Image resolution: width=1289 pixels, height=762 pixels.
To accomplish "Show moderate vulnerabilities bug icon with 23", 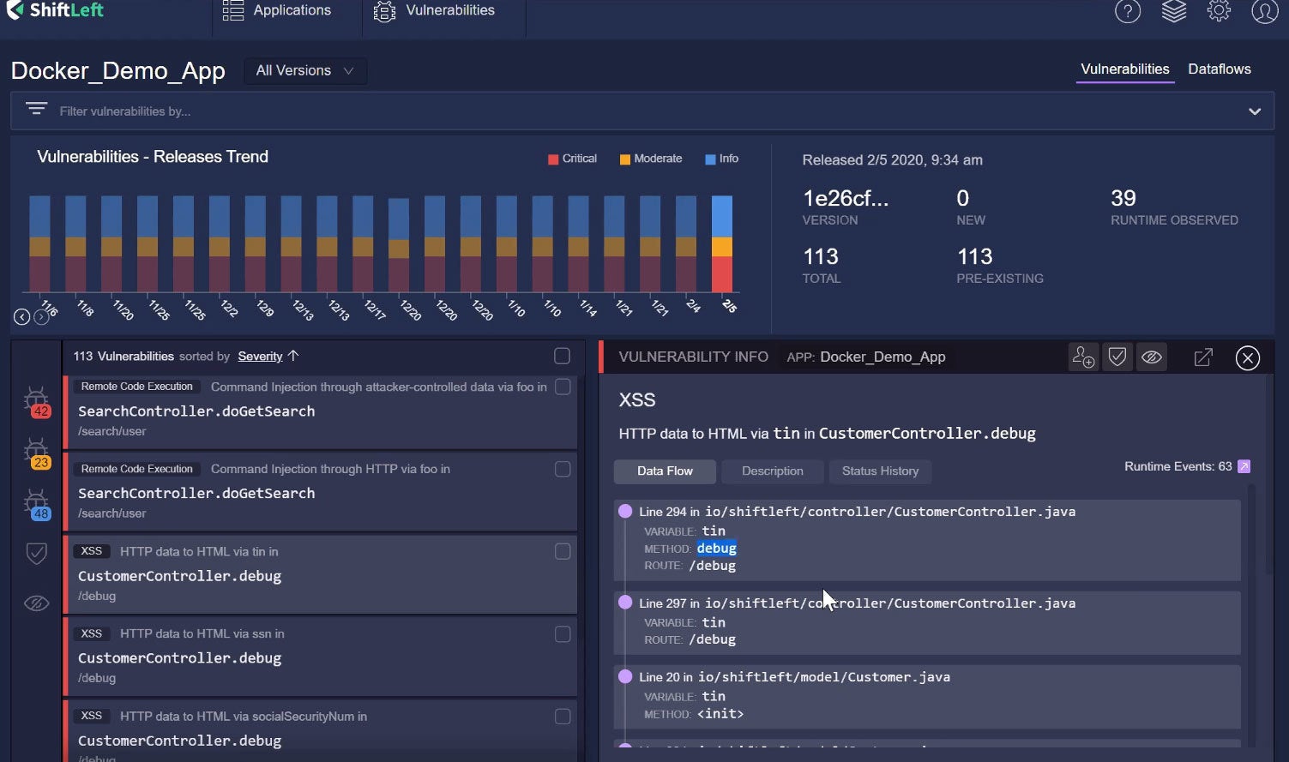I will click(x=37, y=453).
